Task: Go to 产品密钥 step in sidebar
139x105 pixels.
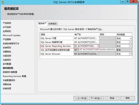Action: (7, 23)
